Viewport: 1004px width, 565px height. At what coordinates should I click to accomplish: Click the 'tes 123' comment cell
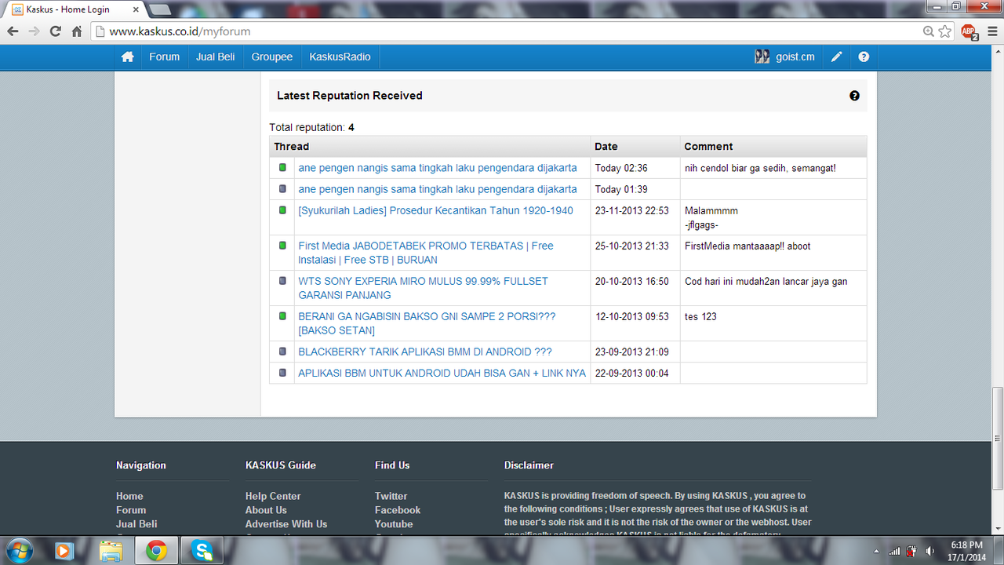773,323
